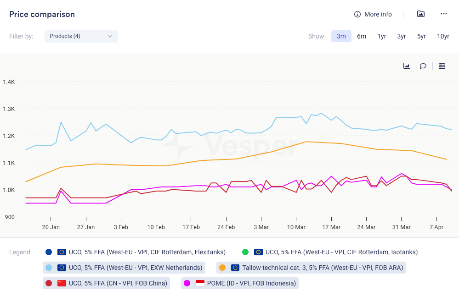
Task: Switch to the 6m time range
Action: [x=362, y=36]
